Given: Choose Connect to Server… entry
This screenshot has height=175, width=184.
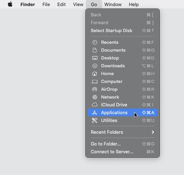Looking at the screenshot, I should tap(122, 152).
